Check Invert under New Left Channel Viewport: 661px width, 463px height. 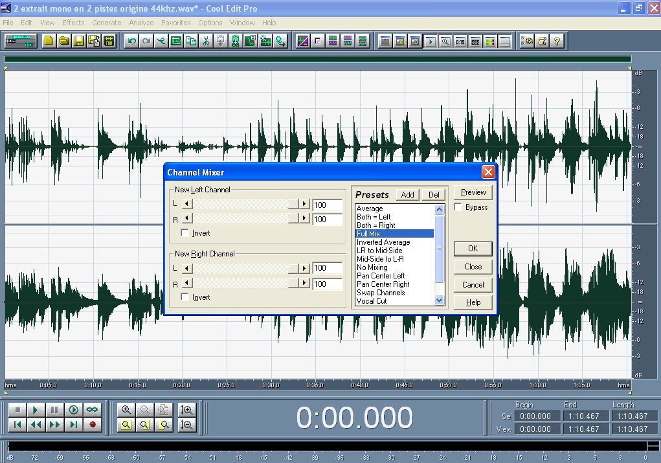[185, 233]
